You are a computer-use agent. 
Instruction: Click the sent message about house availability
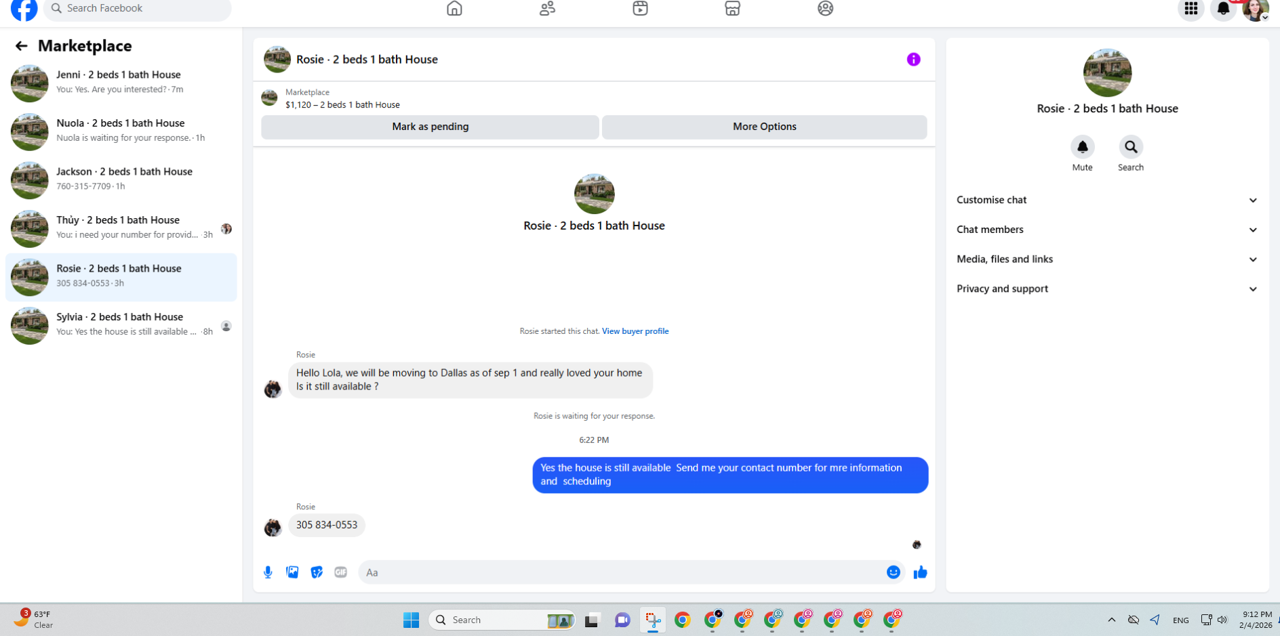730,475
